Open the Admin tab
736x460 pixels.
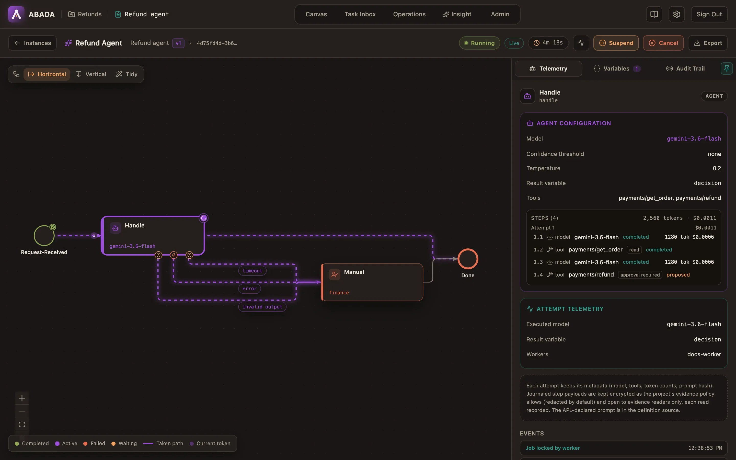coord(500,14)
